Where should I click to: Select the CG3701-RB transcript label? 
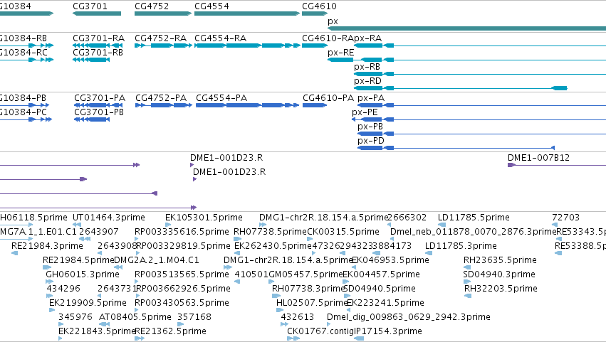[98, 52]
